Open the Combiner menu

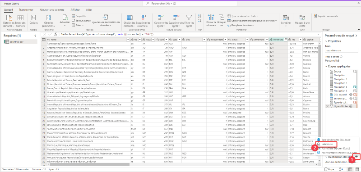286,21
